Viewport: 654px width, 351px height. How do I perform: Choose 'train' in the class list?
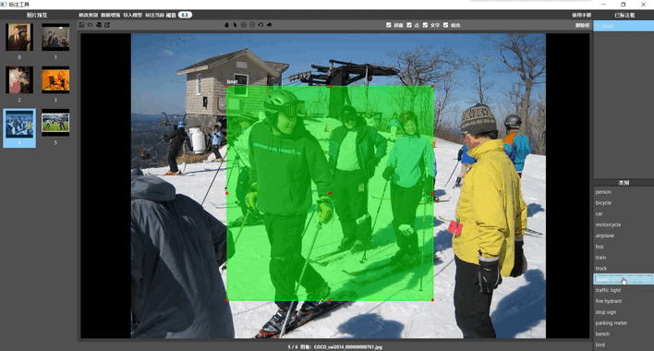pos(624,258)
